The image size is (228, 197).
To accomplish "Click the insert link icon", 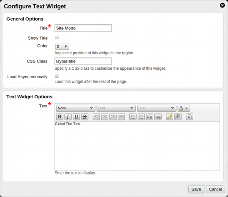I will (x=169, y=117).
